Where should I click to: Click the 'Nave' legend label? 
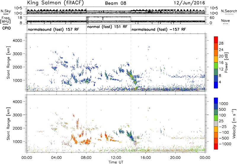(225, 20)
